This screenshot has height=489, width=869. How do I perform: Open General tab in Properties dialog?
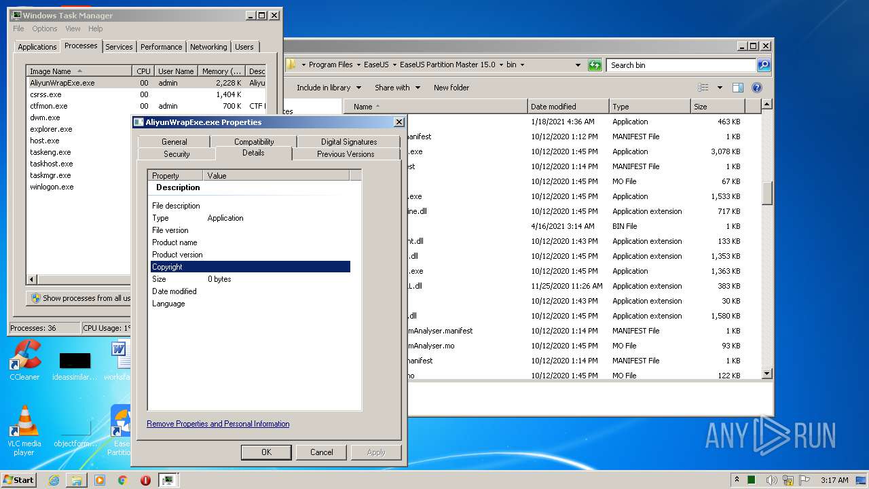pyautogui.click(x=174, y=142)
